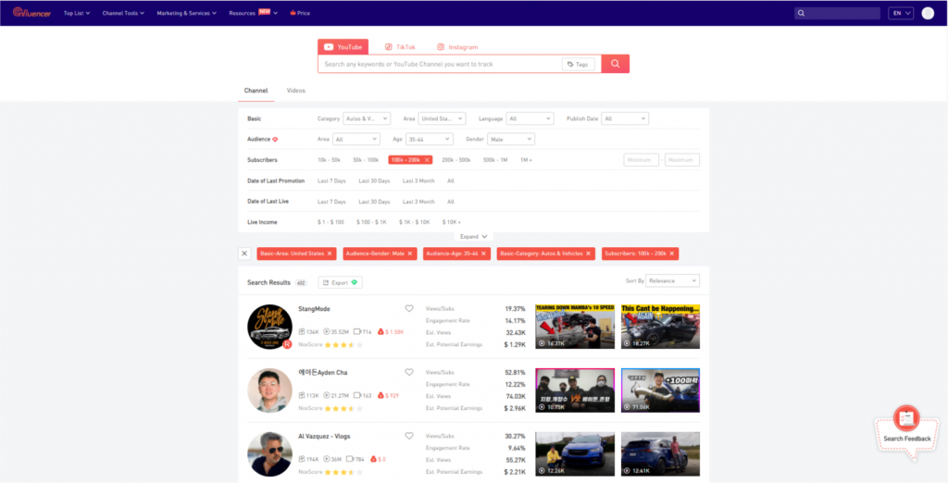Screen dimensions: 948x483
Task: Open the Publish Date dropdown
Action: click(x=625, y=118)
